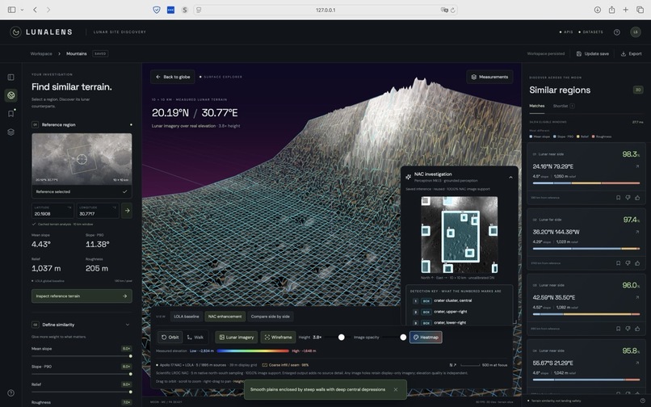Viewport: 651px width, 407px height.
Task: Bookmark the 24.16°N 79.29°E match
Action: point(618,198)
